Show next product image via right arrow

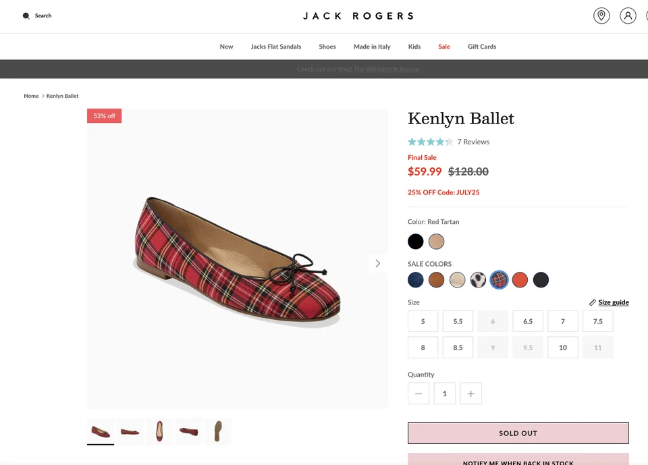pos(377,263)
